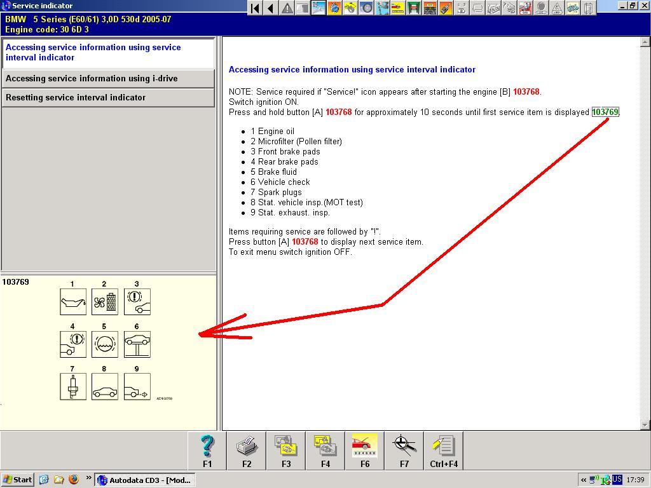The height and width of the screenshot is (488, 651).
Task: Open the yellow and red battery icon
Action: (x=398, y=8)
